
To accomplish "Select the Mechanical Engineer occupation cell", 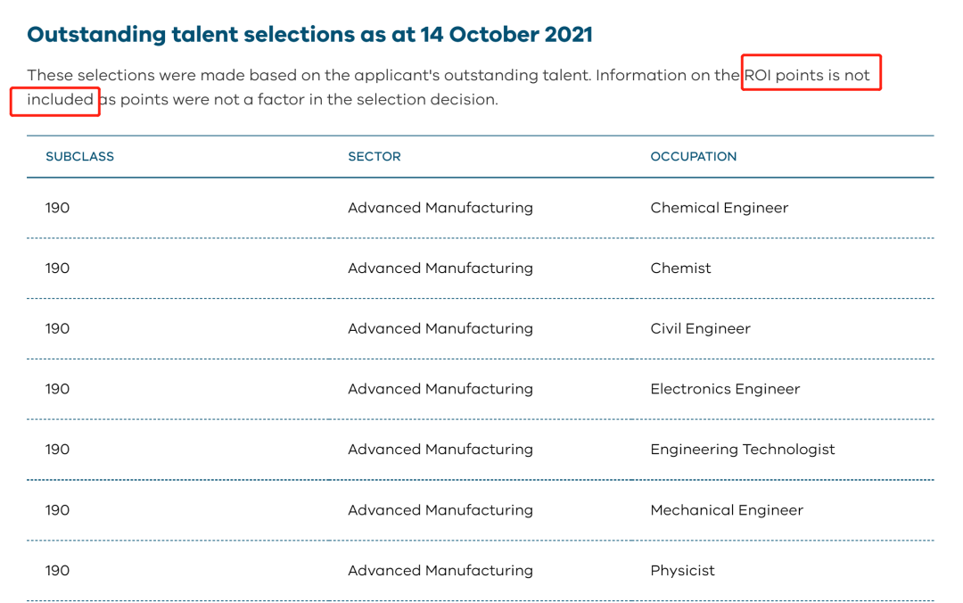I will tap(727, 510).
